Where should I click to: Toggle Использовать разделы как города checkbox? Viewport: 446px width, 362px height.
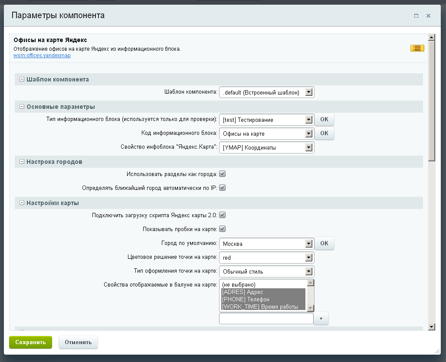coord(222,174)
